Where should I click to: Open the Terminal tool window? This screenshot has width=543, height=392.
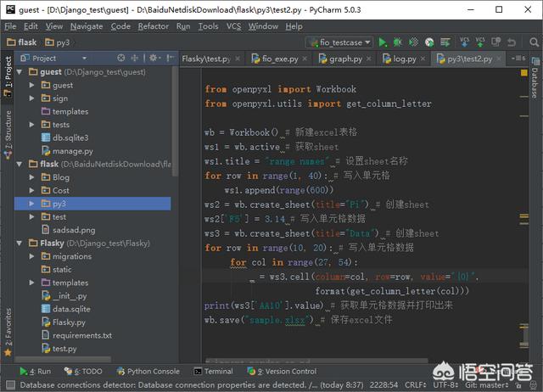point(213,372)
